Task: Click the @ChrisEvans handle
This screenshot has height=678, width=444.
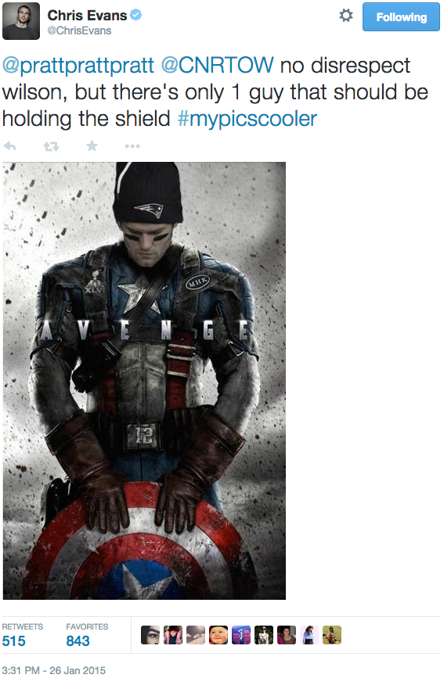Action: coord(79,30)
